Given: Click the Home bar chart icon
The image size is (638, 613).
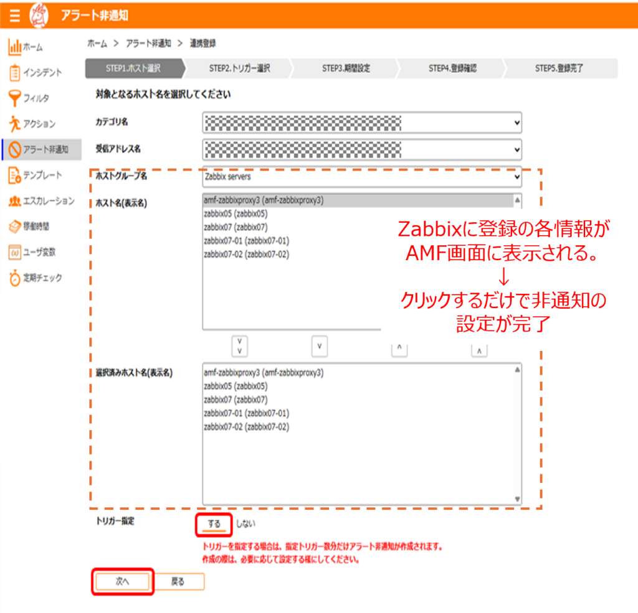Looking at the screenshot, I should (x=15, y=47).
